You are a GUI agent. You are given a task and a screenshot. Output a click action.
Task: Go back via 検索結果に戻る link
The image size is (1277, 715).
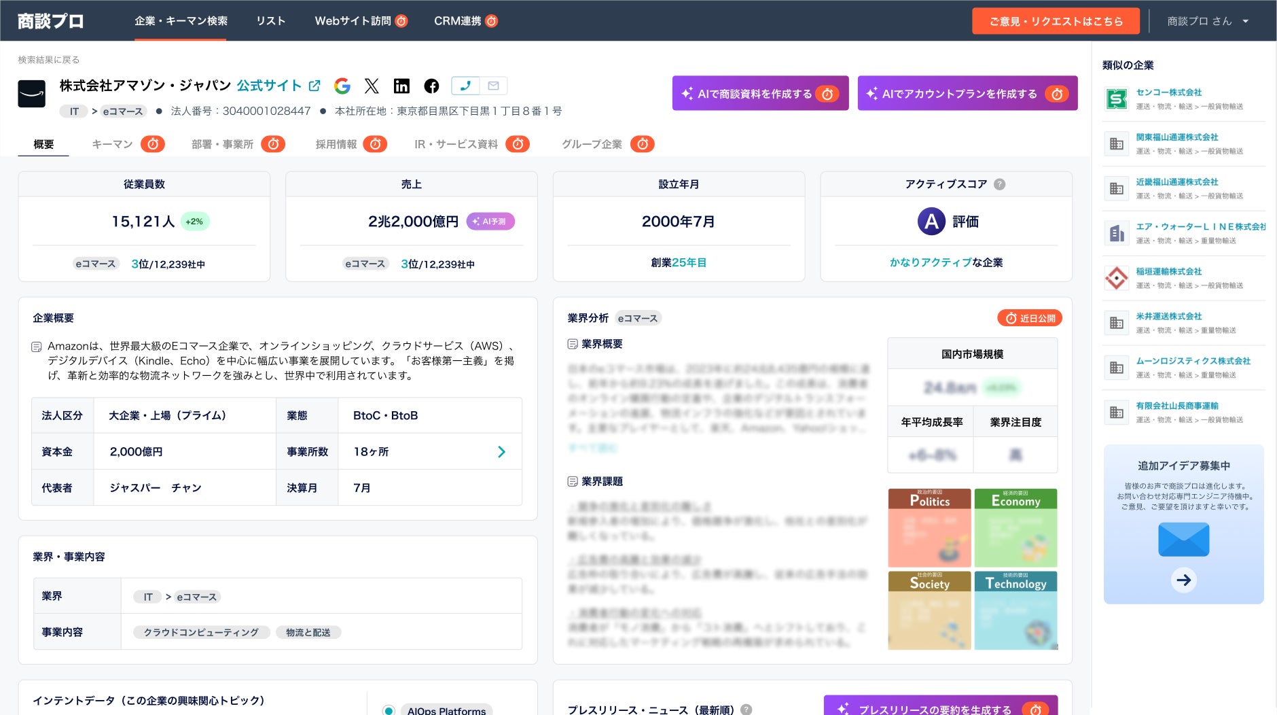(49, 60)
